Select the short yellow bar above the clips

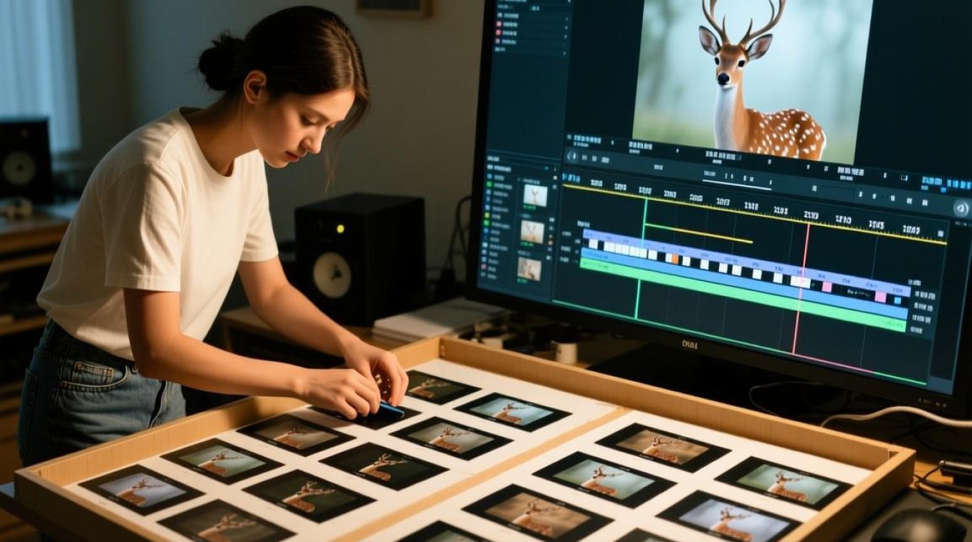[698, 233]
